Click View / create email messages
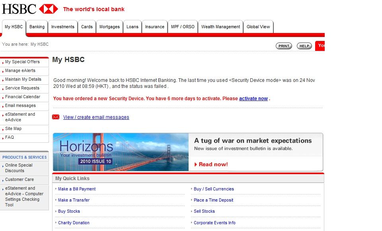 tap(96, 117)
